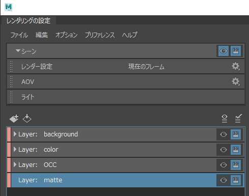Click the checkmark-with-lines renderable filter icon

[238, 119]
